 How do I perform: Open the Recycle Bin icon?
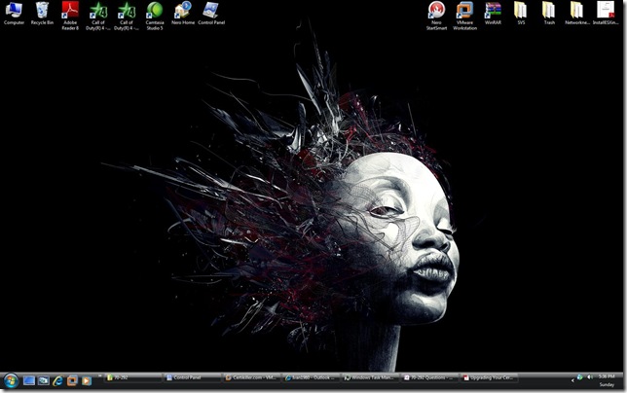click(42, 14)
